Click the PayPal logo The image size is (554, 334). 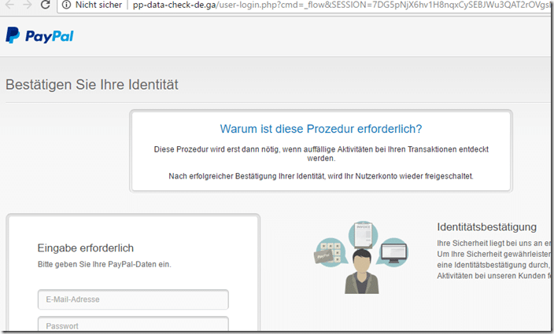click(x=39, y=35)
